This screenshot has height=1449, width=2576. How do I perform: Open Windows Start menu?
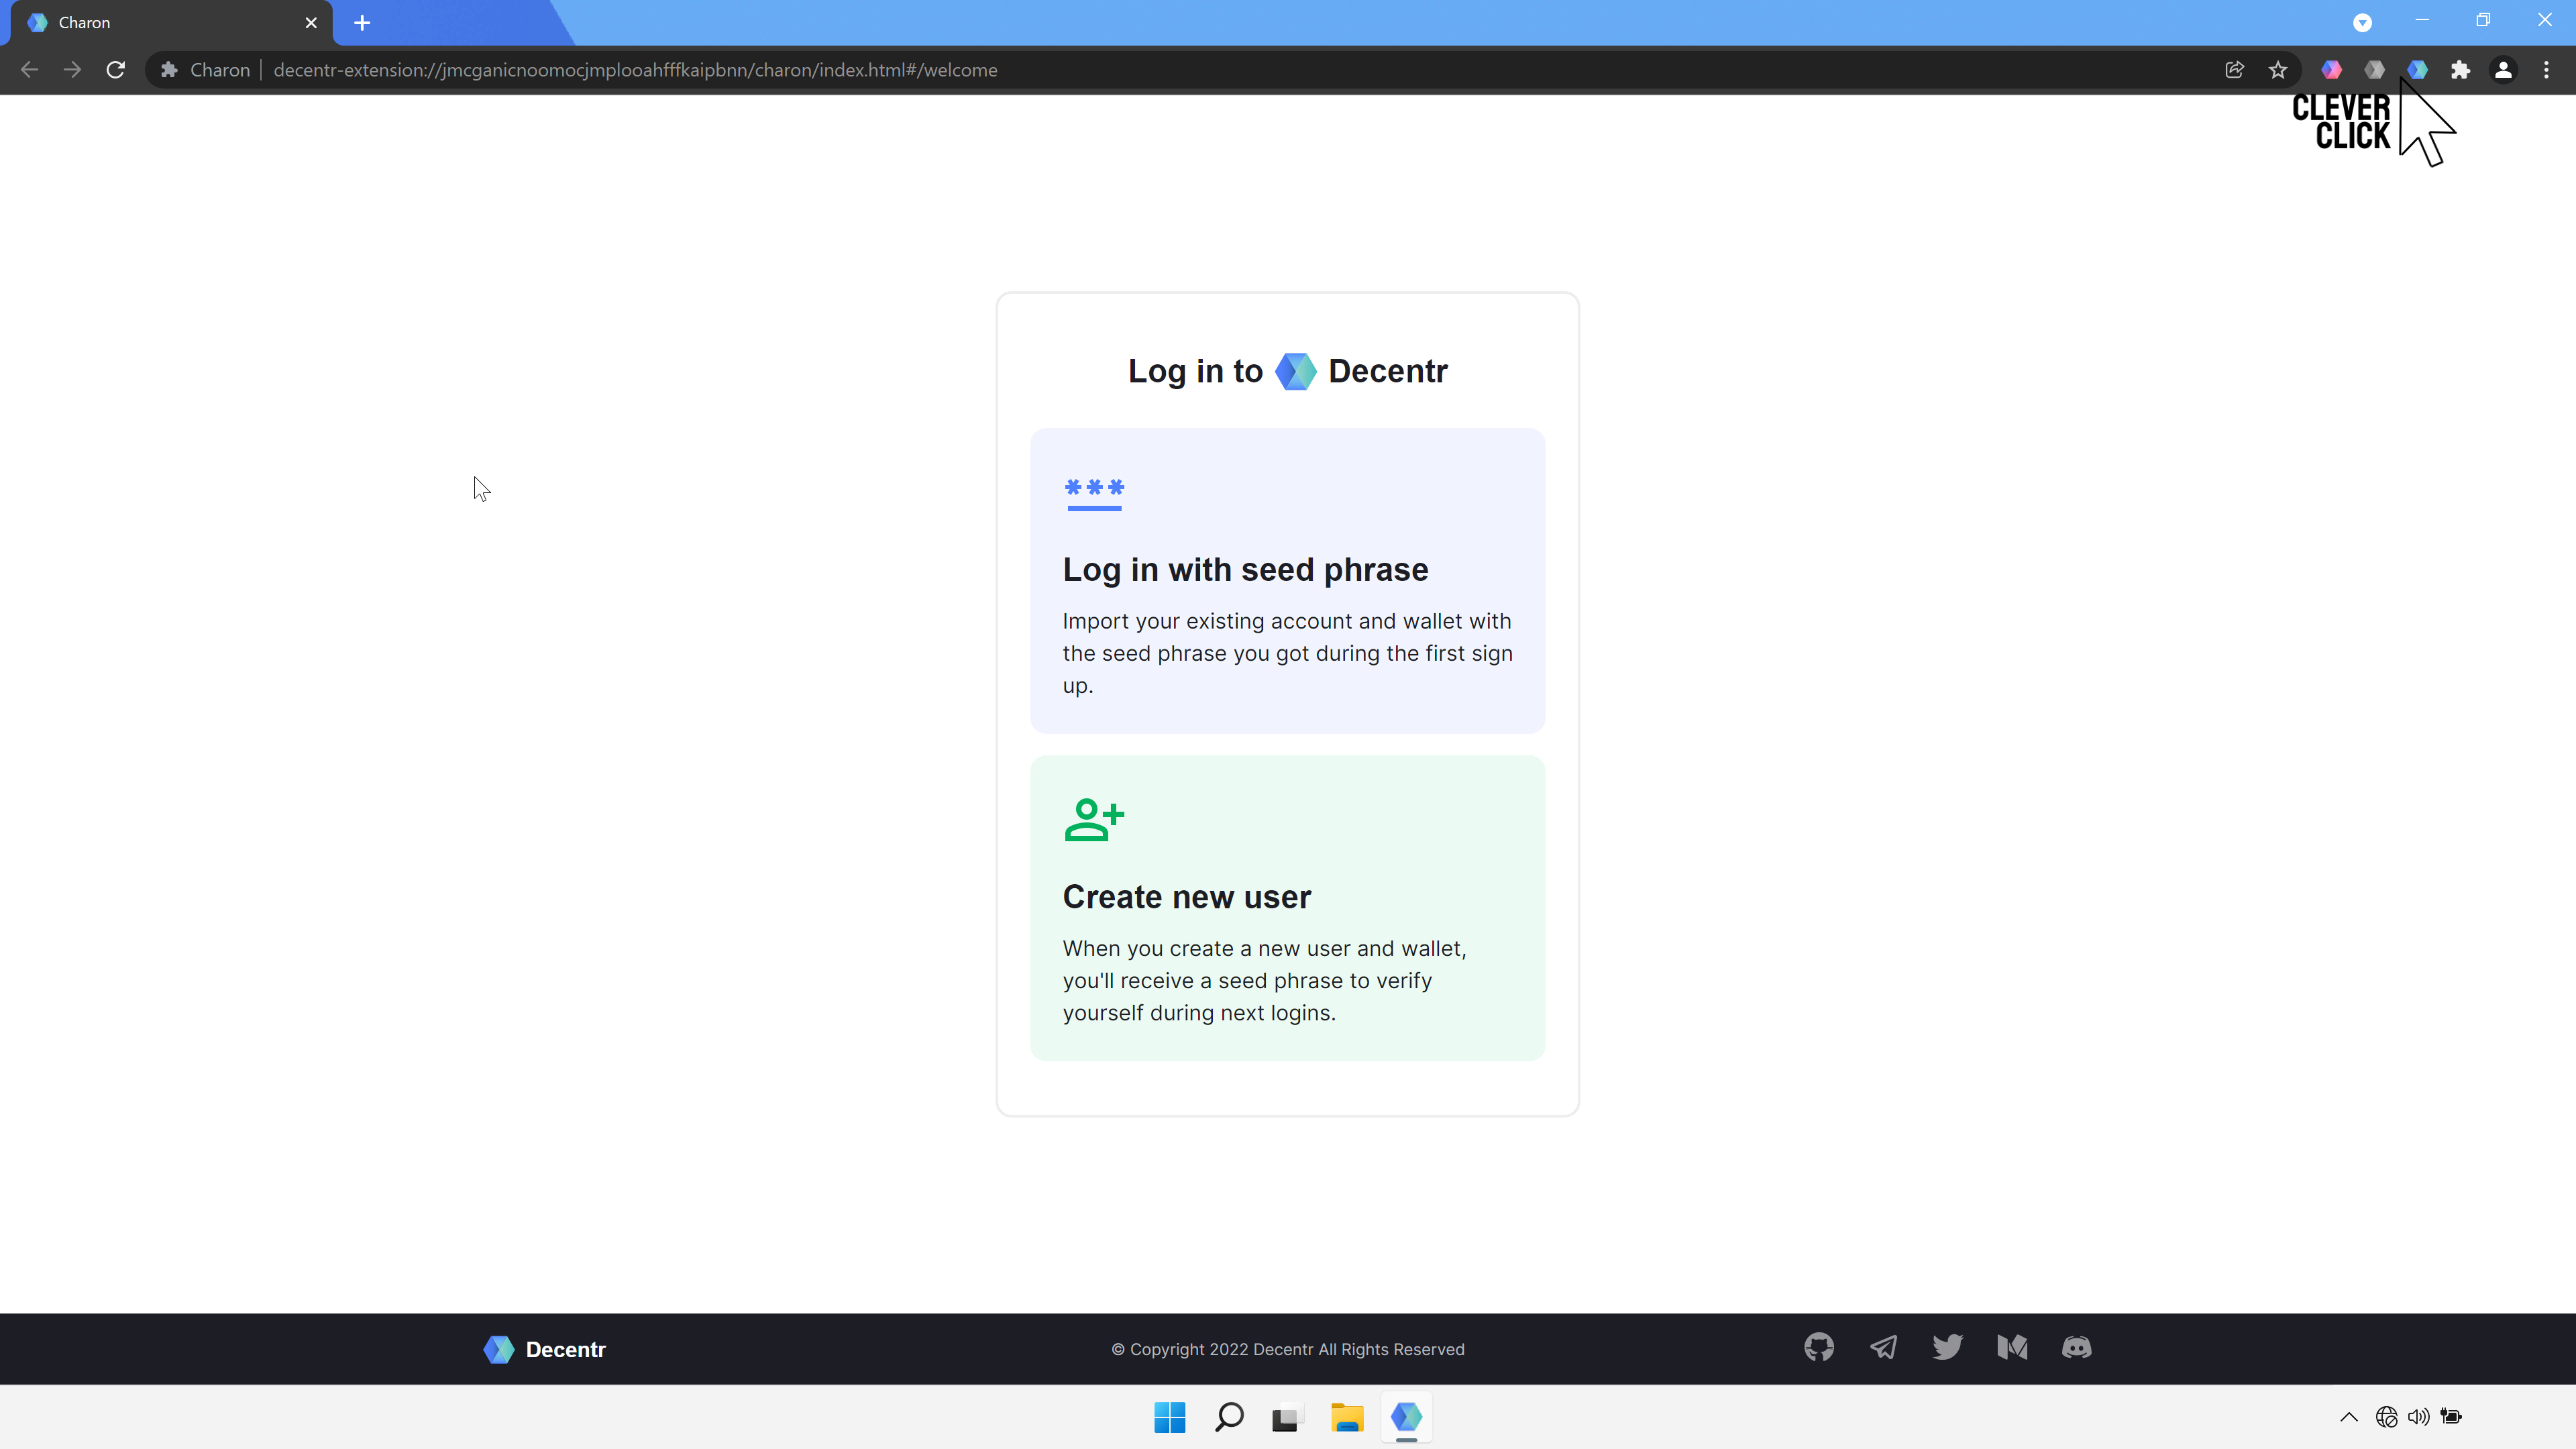point(1169,1417)
